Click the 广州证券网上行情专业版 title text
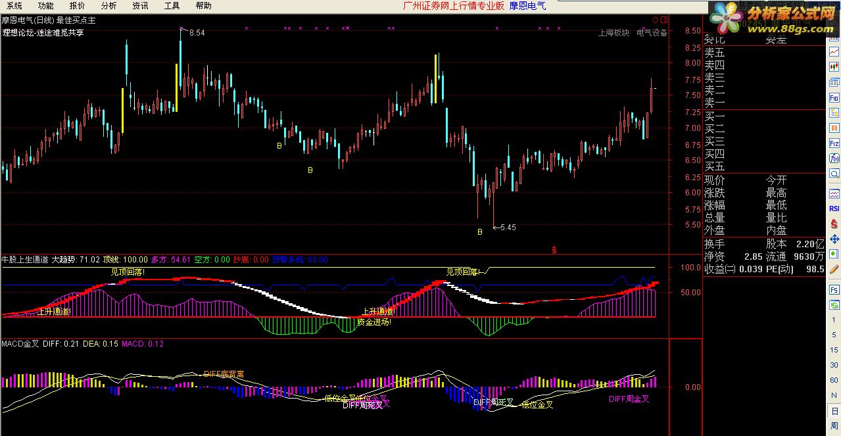 (454, 6)
